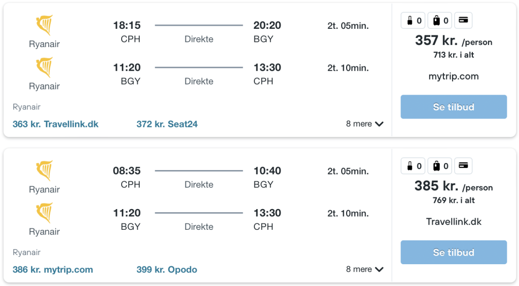Click the credit card icon in second offer

pyautogui.click(x=463, y=166)
